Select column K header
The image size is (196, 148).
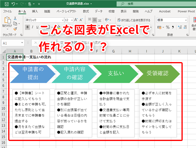click(x=179, y=51)
